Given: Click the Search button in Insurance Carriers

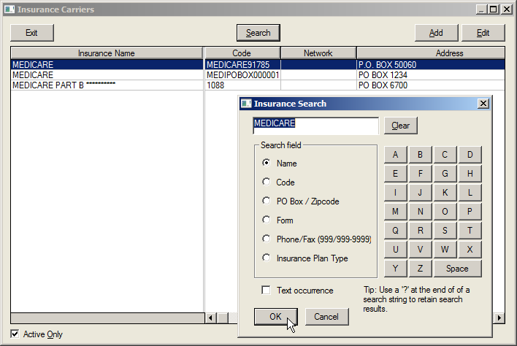Looking at the screenshot, I should [258, 33].
